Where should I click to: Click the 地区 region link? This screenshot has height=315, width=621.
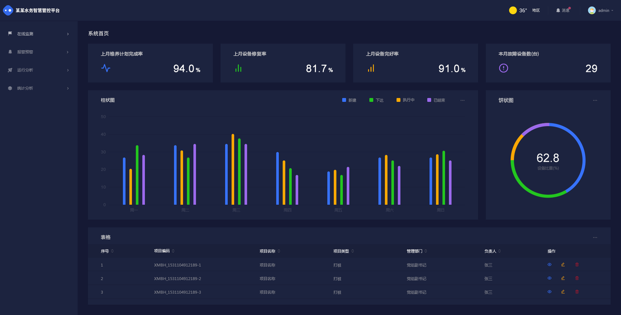tap(536, 10)
